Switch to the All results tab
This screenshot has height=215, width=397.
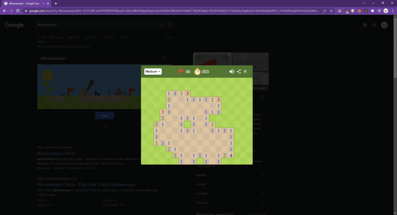pos(41,38)
